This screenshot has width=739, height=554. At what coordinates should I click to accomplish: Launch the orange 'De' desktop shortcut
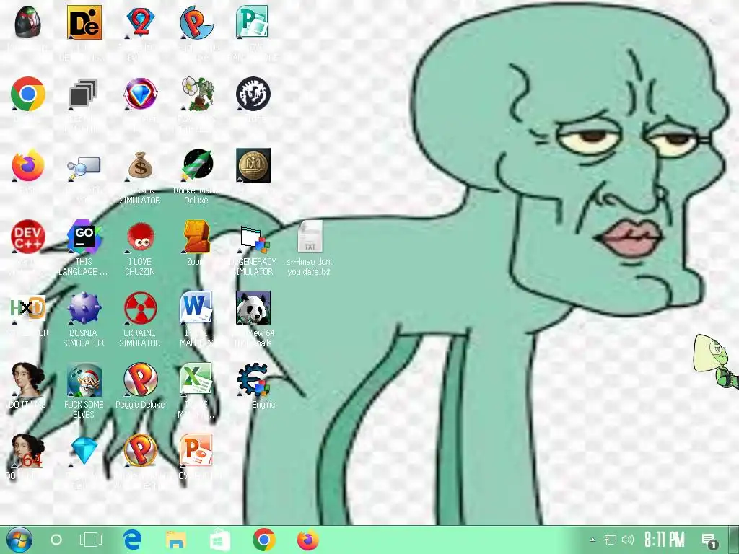[x=84, y=22]
